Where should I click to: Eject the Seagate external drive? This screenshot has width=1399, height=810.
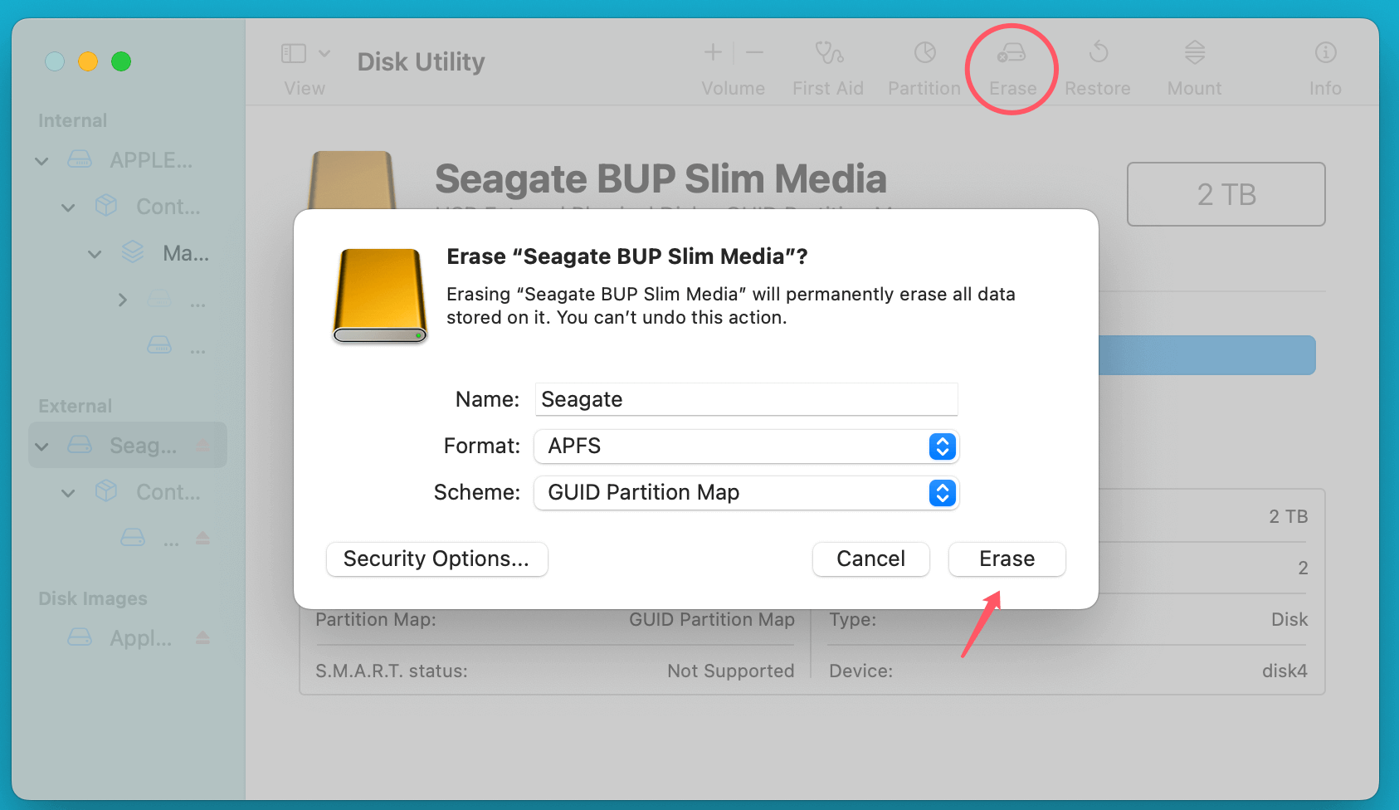pos(202,445)
